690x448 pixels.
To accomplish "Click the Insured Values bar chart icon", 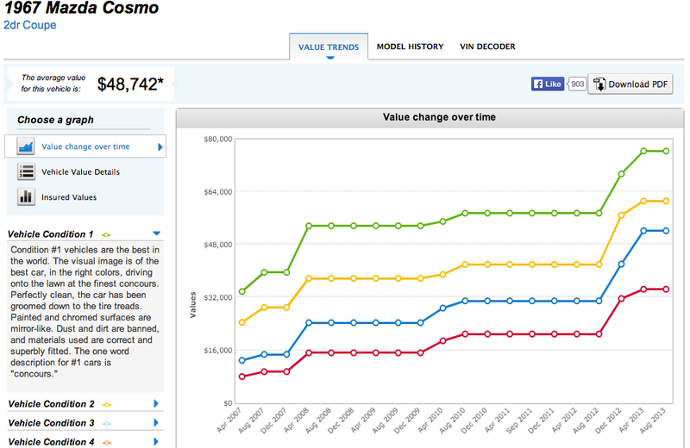I will pyautogui.click(x=26, y=196).
